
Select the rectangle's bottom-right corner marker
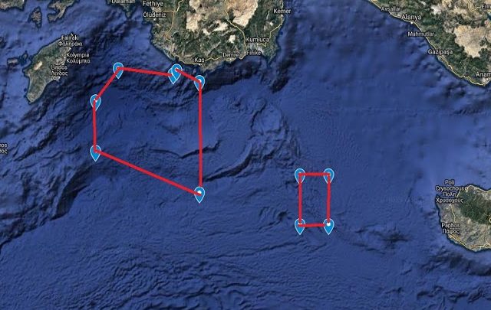pos(328,227)
